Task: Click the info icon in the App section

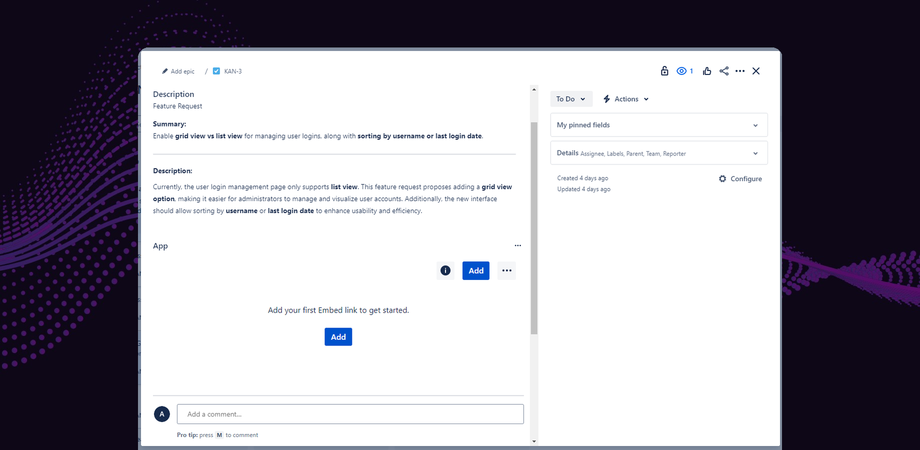Action: pos(445,270)
